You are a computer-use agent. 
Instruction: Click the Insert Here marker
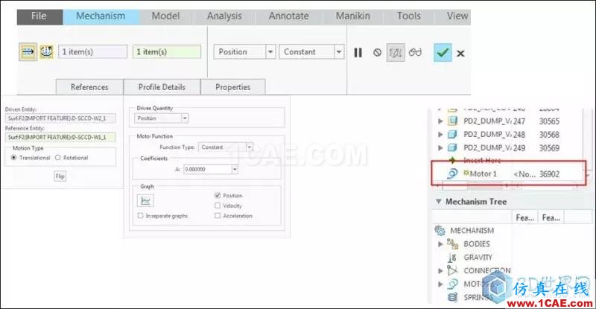click(482, 160)
